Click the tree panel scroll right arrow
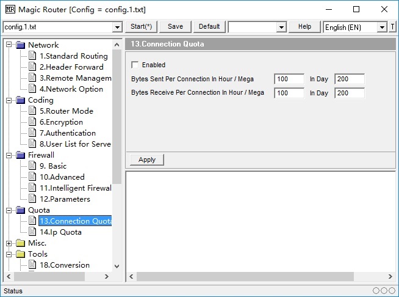Screen dimensions: 399x297 107,276
